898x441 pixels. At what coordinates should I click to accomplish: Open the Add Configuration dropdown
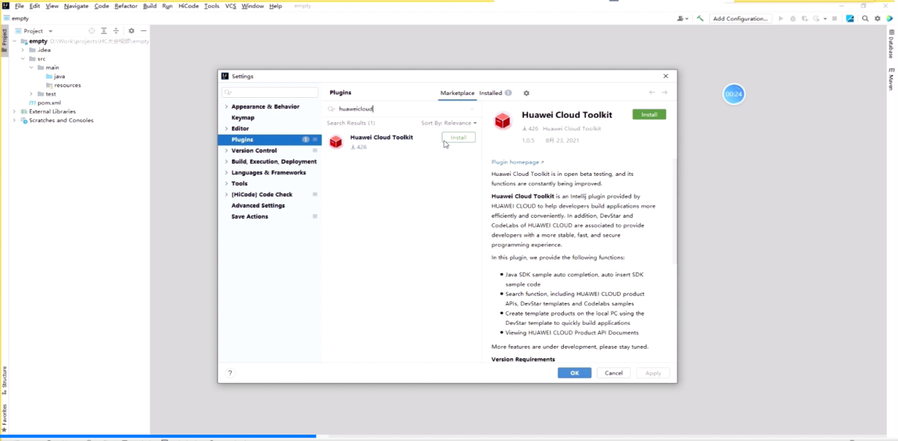point(741,18)
